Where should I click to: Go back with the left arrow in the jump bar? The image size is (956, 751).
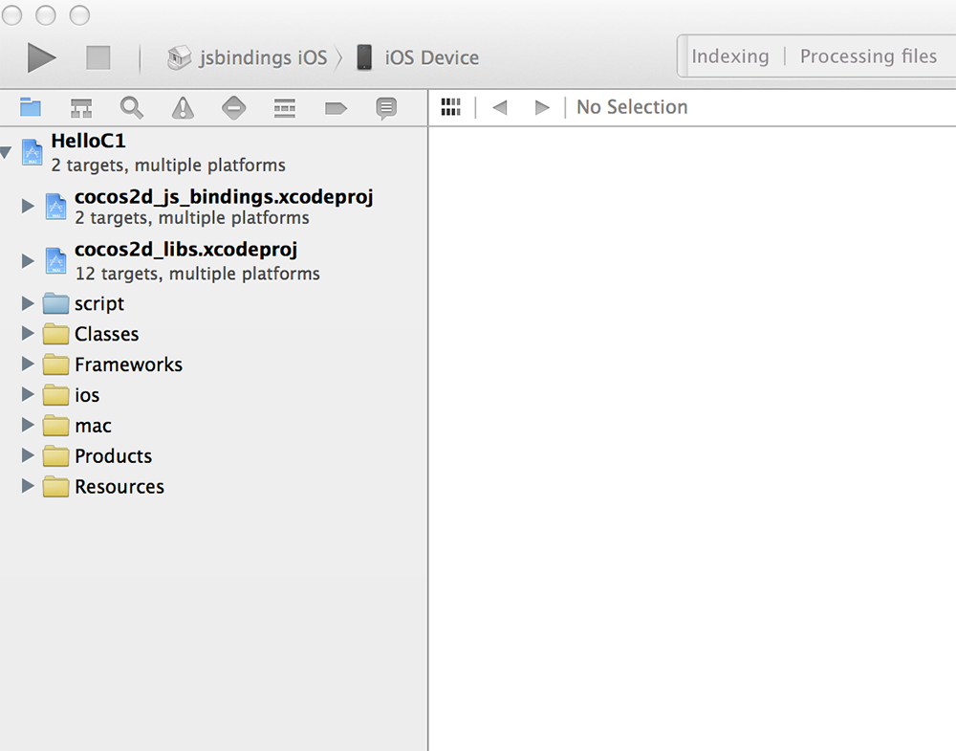500,107
